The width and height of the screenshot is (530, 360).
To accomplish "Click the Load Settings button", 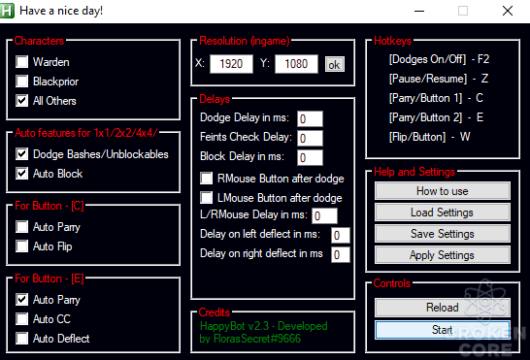I will coord(443,213).
